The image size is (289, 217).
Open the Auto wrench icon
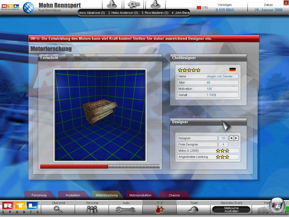pos(126,209)
